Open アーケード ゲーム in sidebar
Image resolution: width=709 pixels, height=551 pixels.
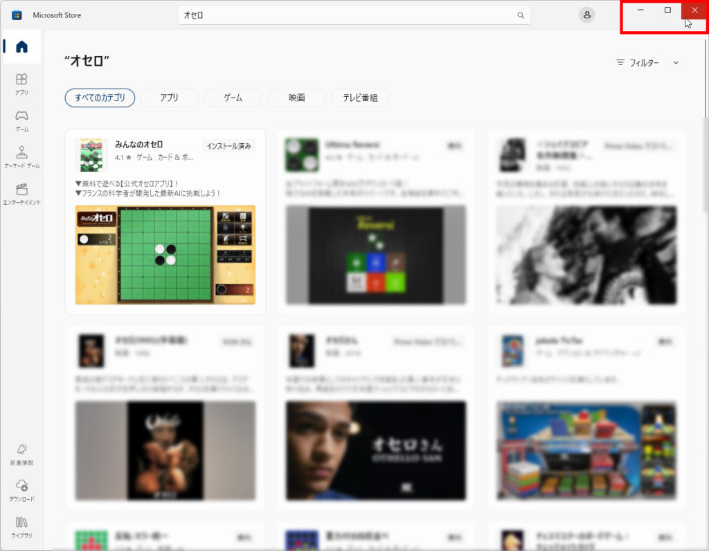tap(21, 157)
